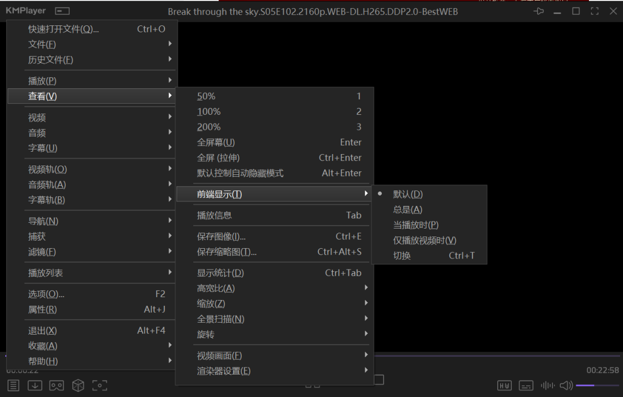Select the 默认(D) radio option

[x=429, y=194]
